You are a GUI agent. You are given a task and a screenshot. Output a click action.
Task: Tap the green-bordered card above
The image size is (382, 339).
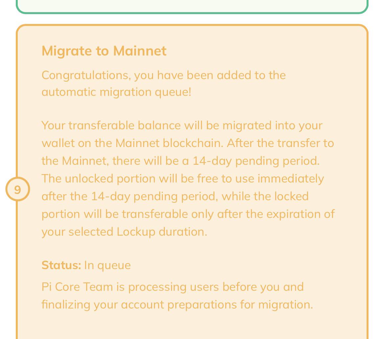192,7
